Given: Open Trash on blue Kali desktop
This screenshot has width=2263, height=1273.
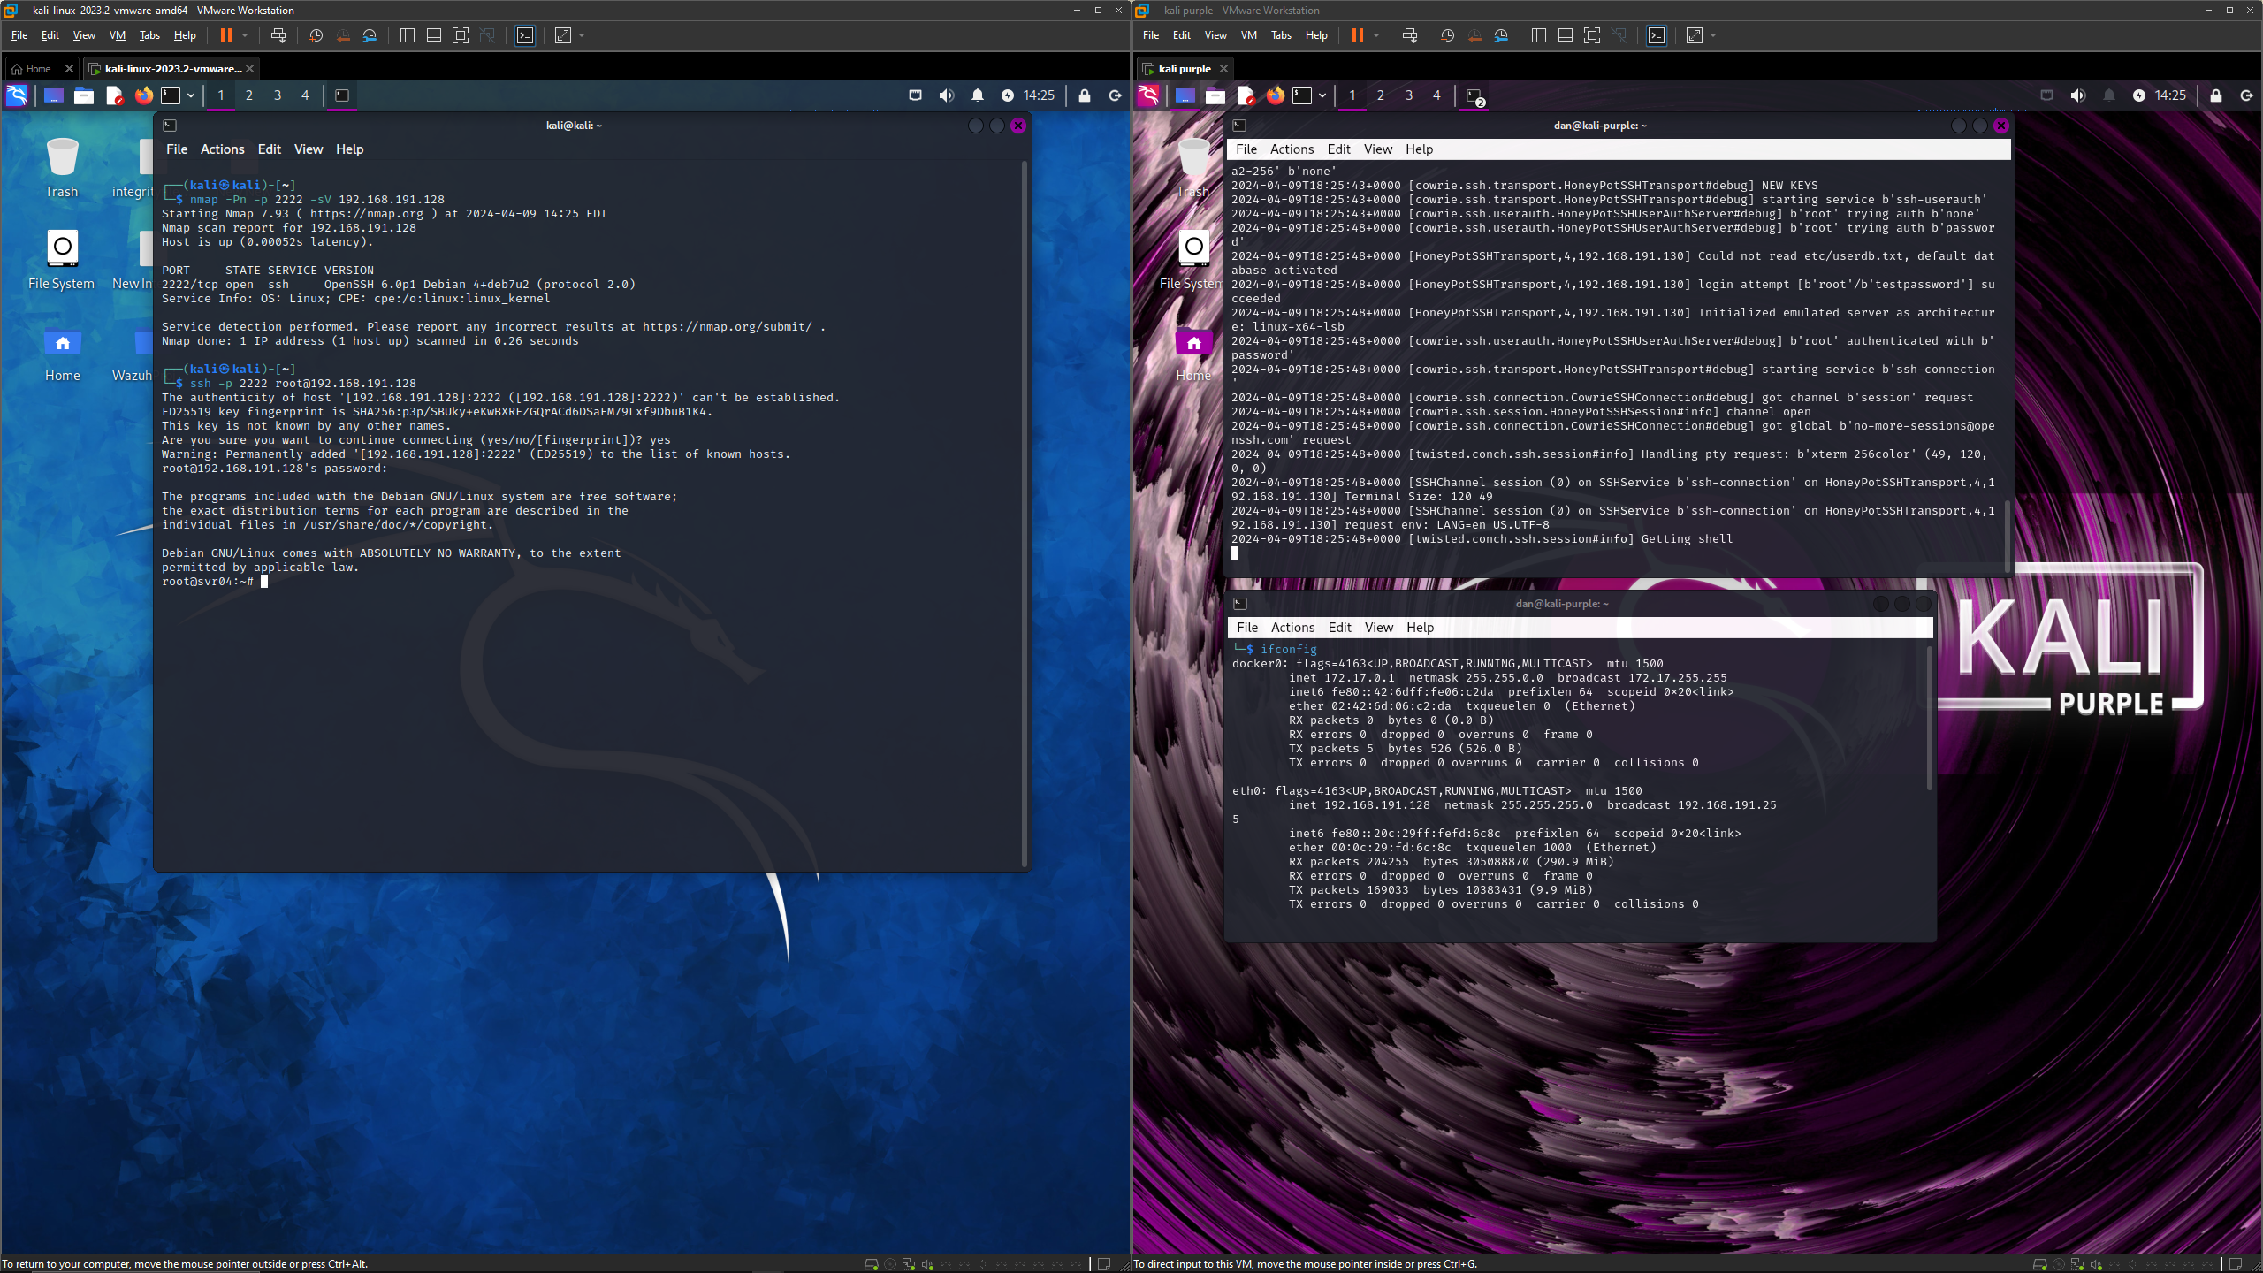Looking at the screenshot, I should click(62, 168).
